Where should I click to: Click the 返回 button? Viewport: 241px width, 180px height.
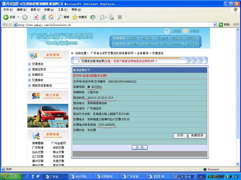point(139,147)
